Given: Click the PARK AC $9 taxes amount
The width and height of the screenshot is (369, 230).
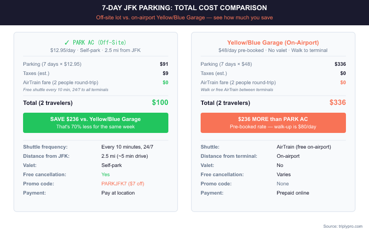Looking at the screenshot, I should [165, 73].
